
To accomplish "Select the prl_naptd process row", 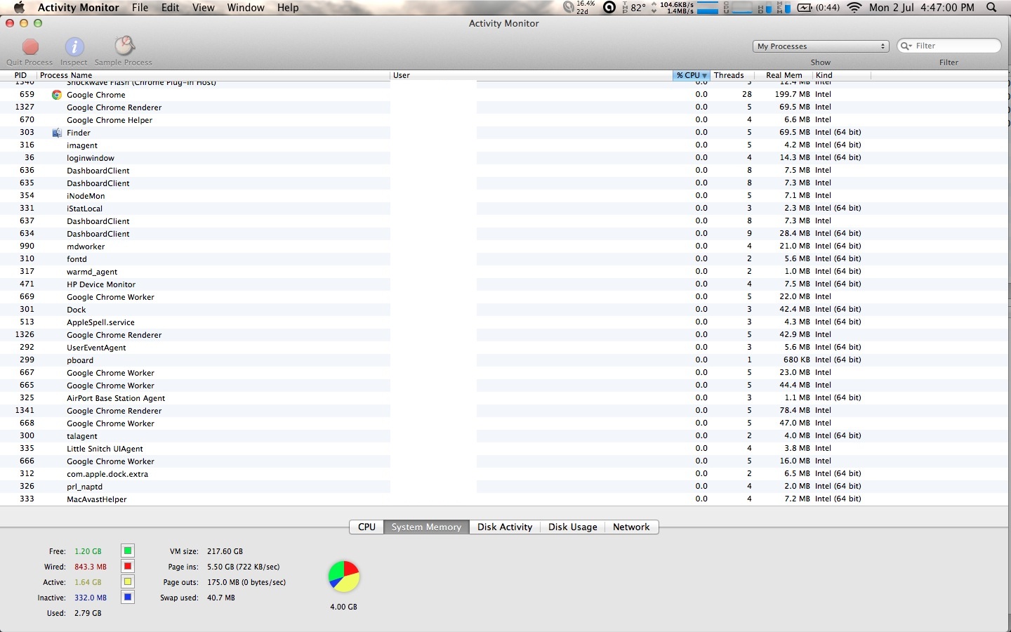I will [x=505, y=487].
